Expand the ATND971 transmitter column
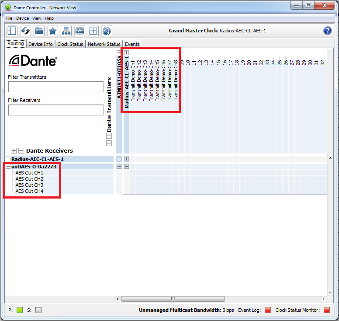 click(119, 52)
